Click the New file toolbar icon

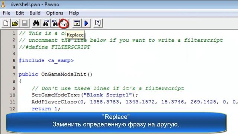6,23
